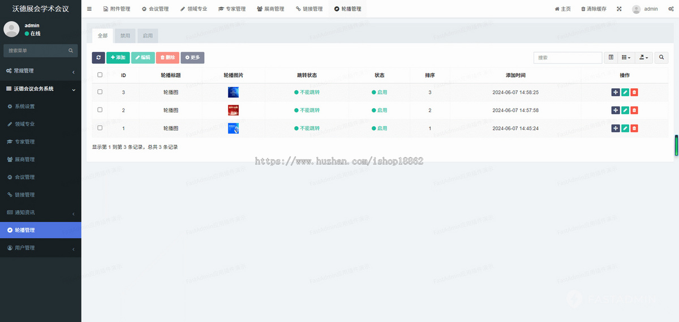Check the checkbox for row ID 2
This screenshot has width=679, height=322.
[x=100, y=110]
